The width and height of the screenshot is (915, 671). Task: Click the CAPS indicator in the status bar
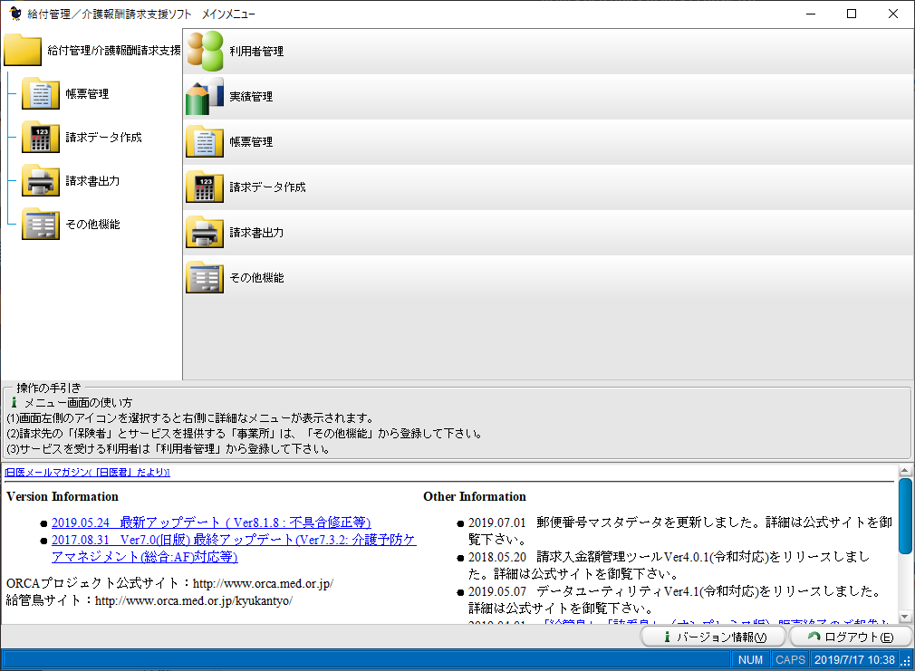pos(789,659)
